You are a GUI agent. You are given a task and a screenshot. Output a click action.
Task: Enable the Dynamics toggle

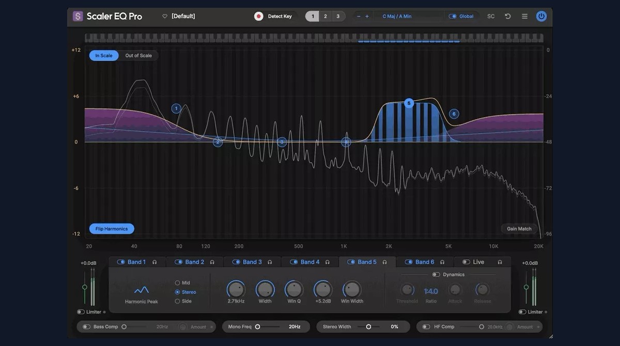tap(436, 275)
